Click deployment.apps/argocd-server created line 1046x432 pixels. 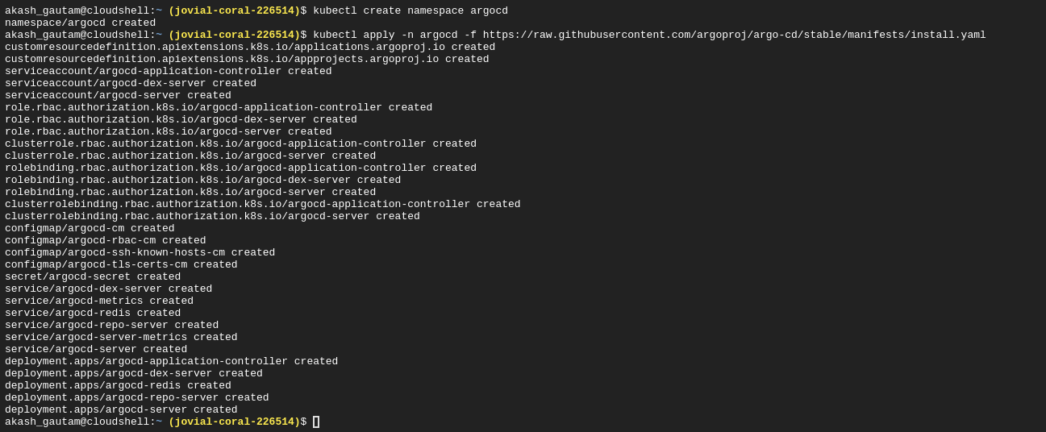point(121,409)
